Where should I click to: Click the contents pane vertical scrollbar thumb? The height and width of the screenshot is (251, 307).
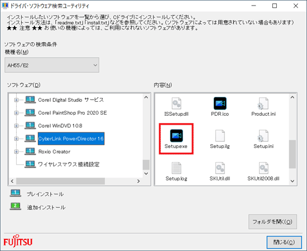pos(292,154)
